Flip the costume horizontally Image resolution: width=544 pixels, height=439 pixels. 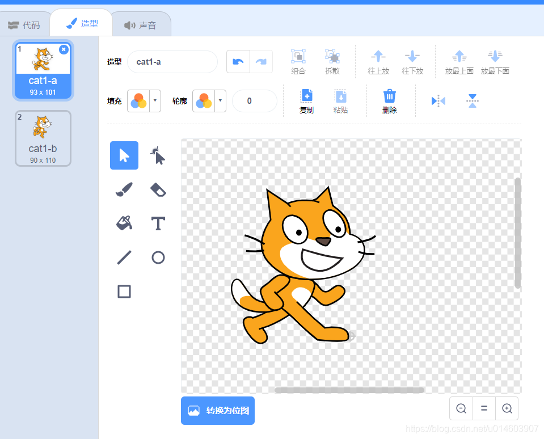pos(438,101)
